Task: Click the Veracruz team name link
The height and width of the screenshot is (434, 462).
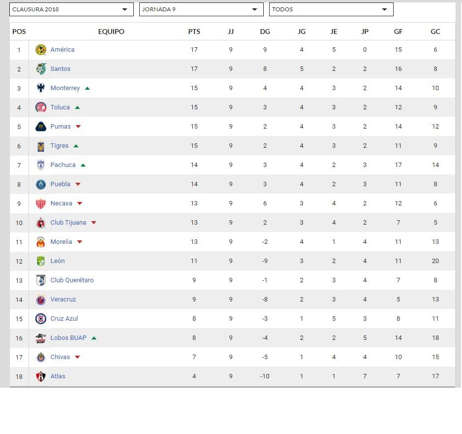Action: pyautogui.click(x=63, y=300)
